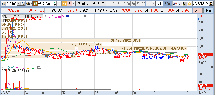Image resolution: width=215 pixels, height=95 pixels.
Task: Select interval 30 button
Action: pos(133,4)
